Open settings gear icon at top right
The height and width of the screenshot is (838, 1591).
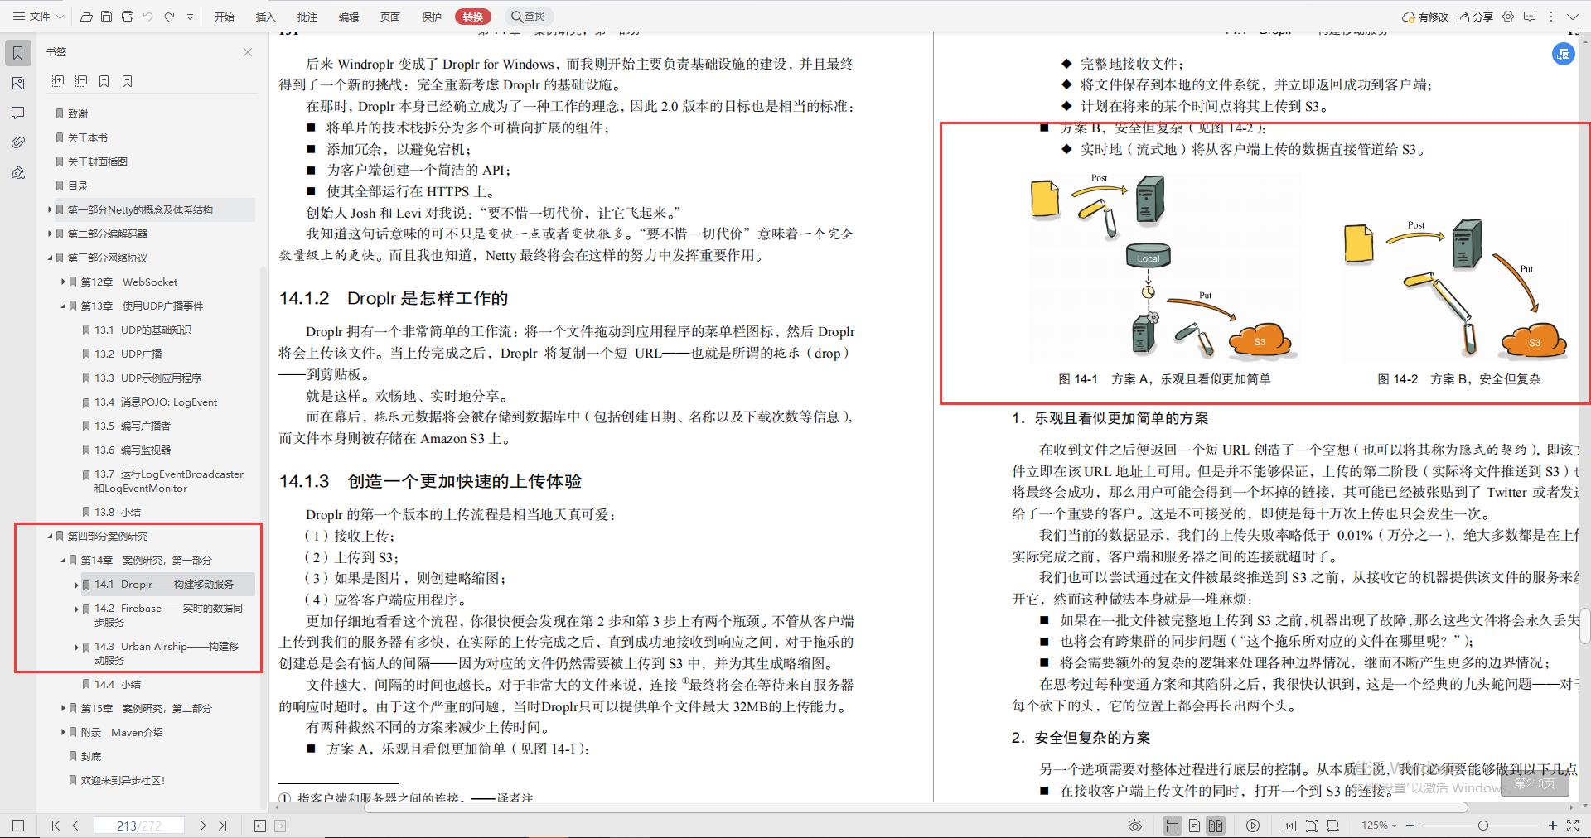coord(1508,17)
